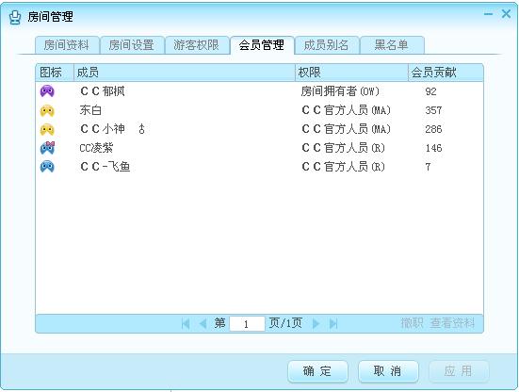519x392 pixels.
Task: Click the purple icon beside ＣＣ郁枫
Action: 47,91
